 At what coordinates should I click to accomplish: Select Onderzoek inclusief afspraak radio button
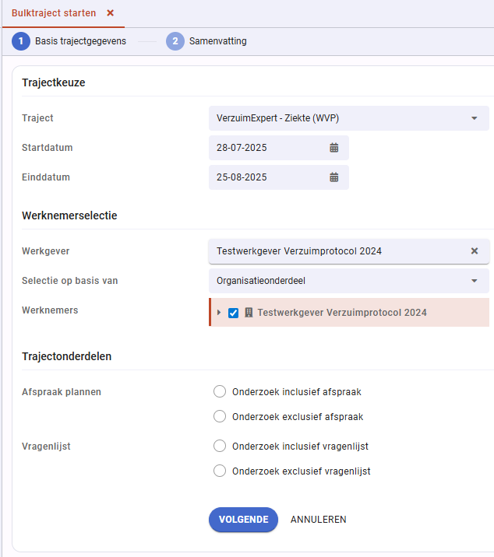tap(220, 391)
